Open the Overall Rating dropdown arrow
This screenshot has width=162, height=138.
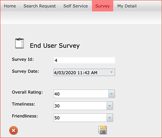112,94
